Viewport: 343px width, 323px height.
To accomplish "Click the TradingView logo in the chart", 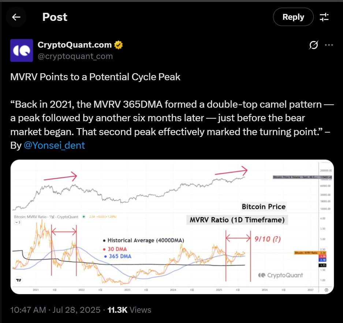I will click(x=19, y=280).
